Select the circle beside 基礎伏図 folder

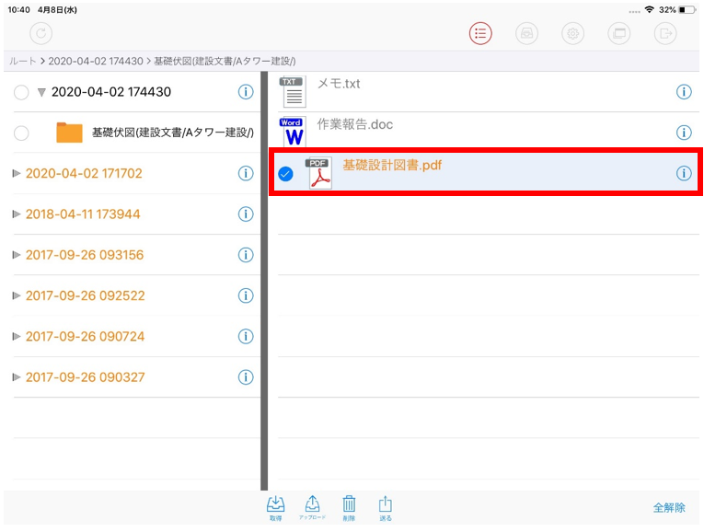coord(22,133)
